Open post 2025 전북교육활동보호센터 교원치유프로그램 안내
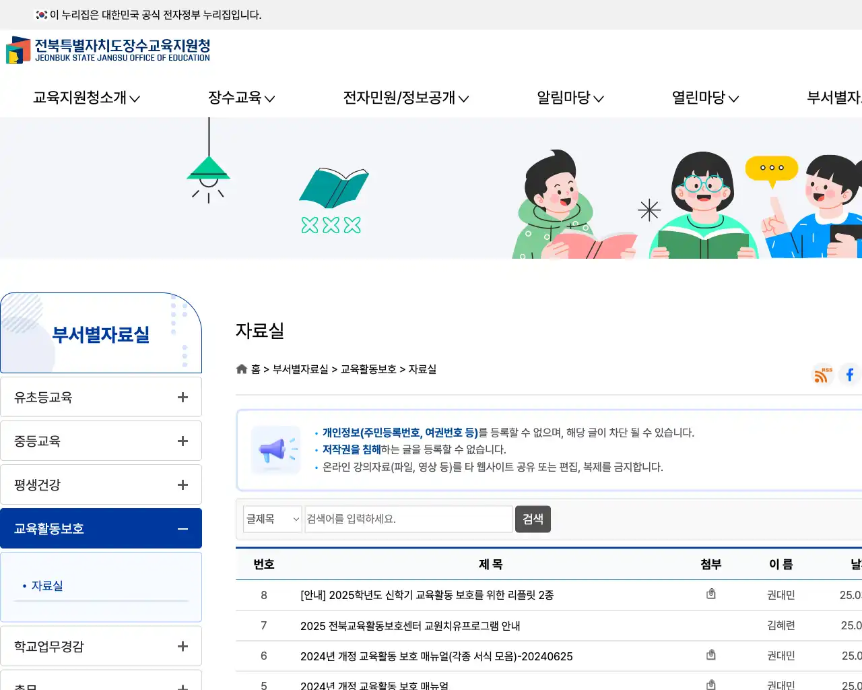 410,625
